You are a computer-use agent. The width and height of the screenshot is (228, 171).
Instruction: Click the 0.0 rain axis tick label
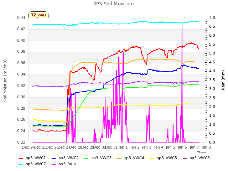pyautogui.click(x=212, y=142)
